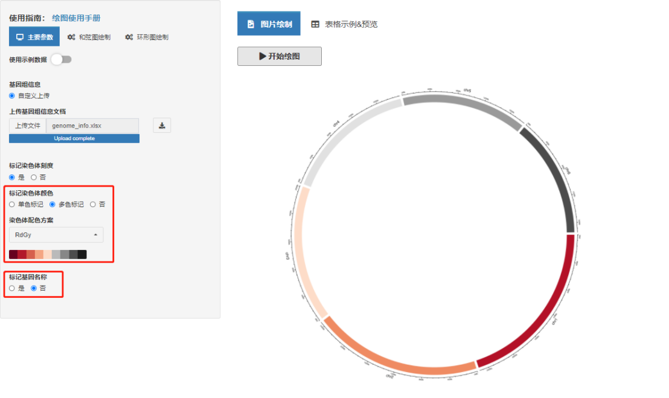This screenshot has height=398, width=669.
Task: Click the play icon on 开始绘图
Action: (262, 56)
